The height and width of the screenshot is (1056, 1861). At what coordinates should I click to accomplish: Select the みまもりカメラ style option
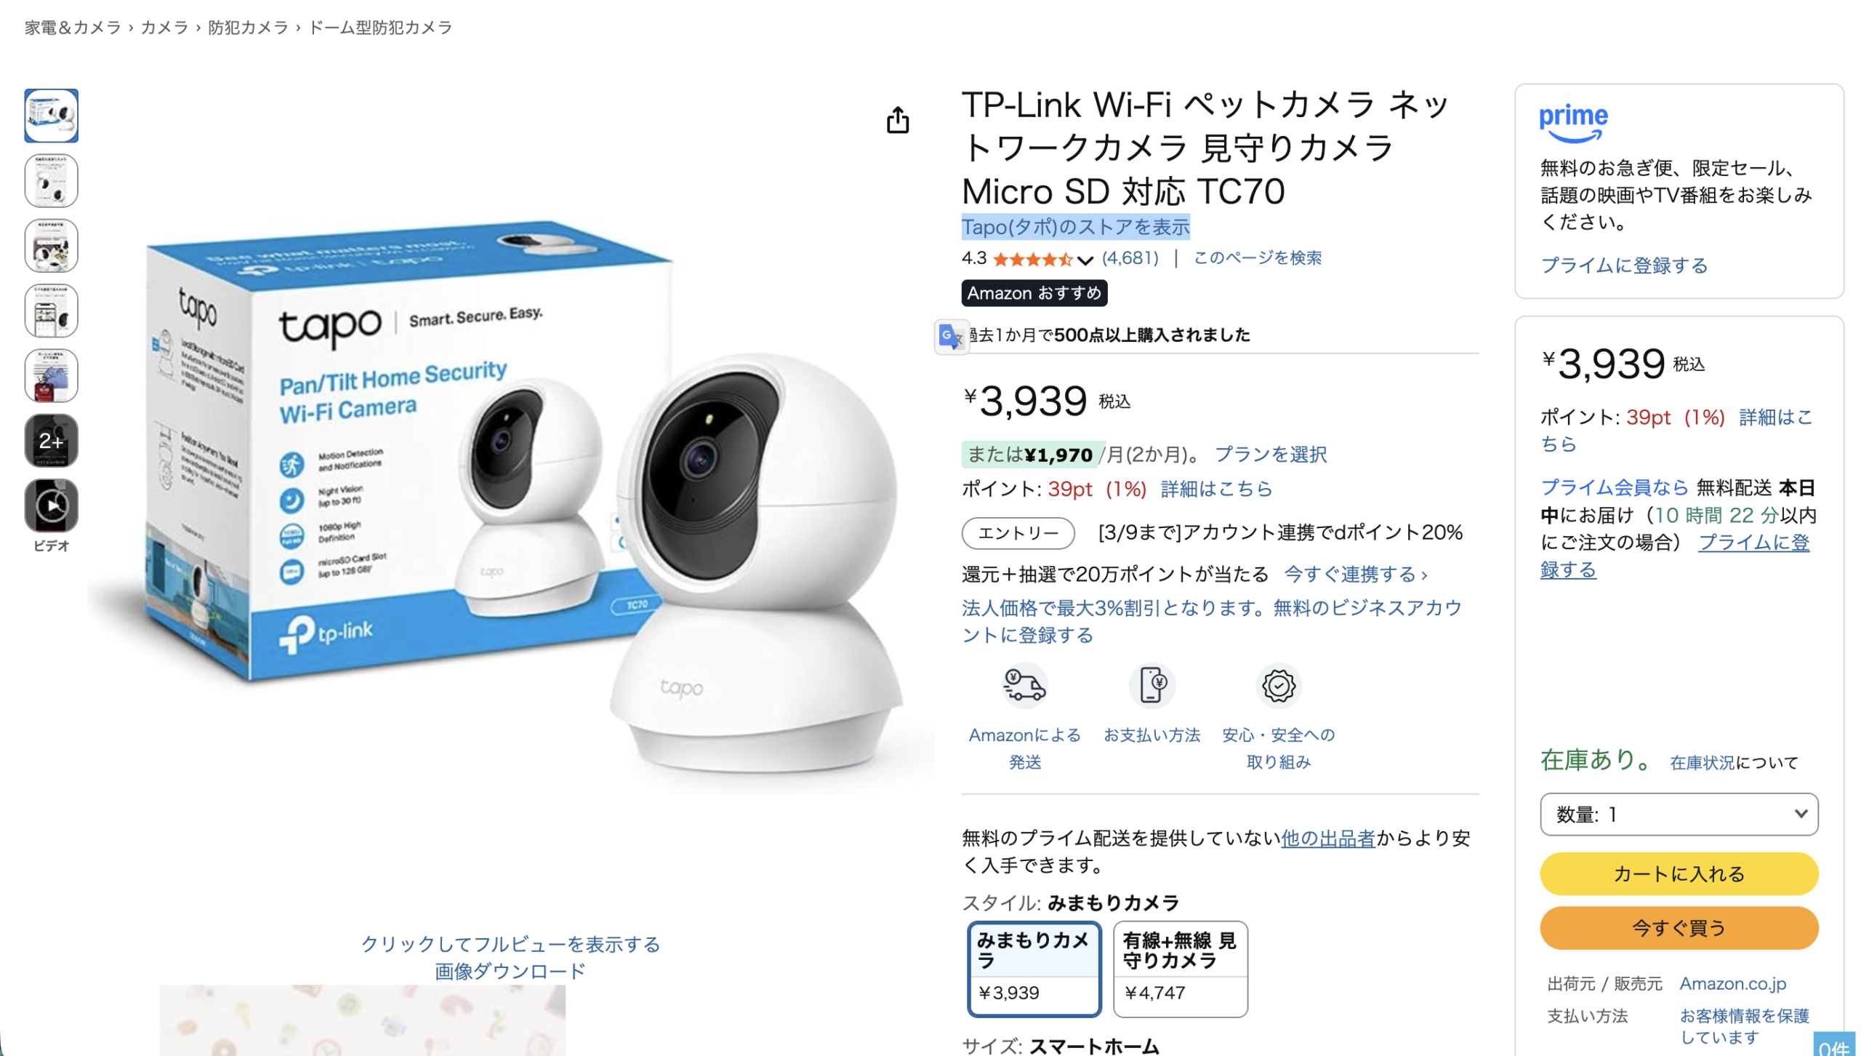1034,969
